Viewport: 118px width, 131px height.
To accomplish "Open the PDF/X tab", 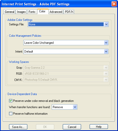I will point(69,12).
